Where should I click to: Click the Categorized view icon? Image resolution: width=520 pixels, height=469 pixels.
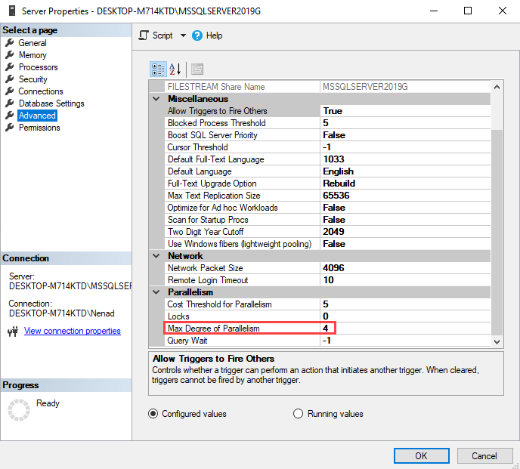158,69
